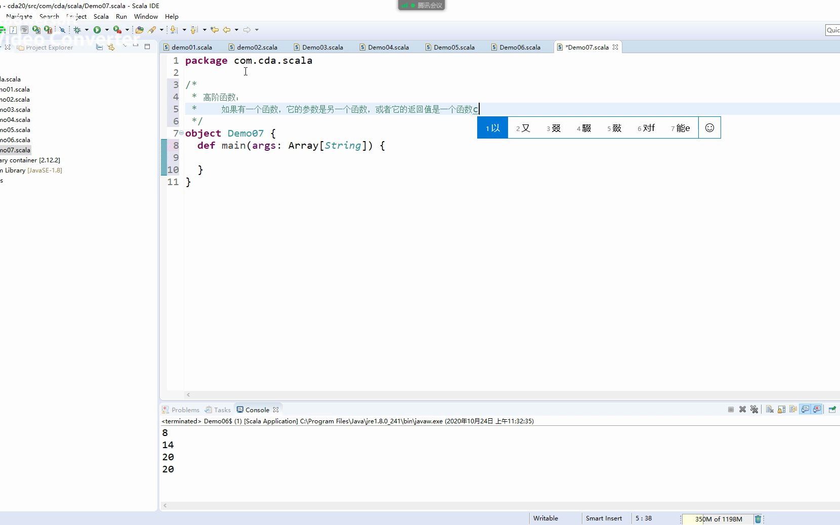Close the Demo07.scala editor tab
Viewport: 840px width, 525px height.
[x=615, y=47]
